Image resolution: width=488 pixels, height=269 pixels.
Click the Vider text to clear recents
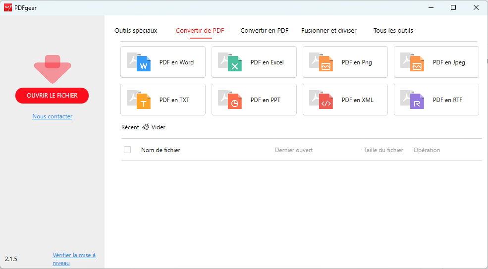159,127
